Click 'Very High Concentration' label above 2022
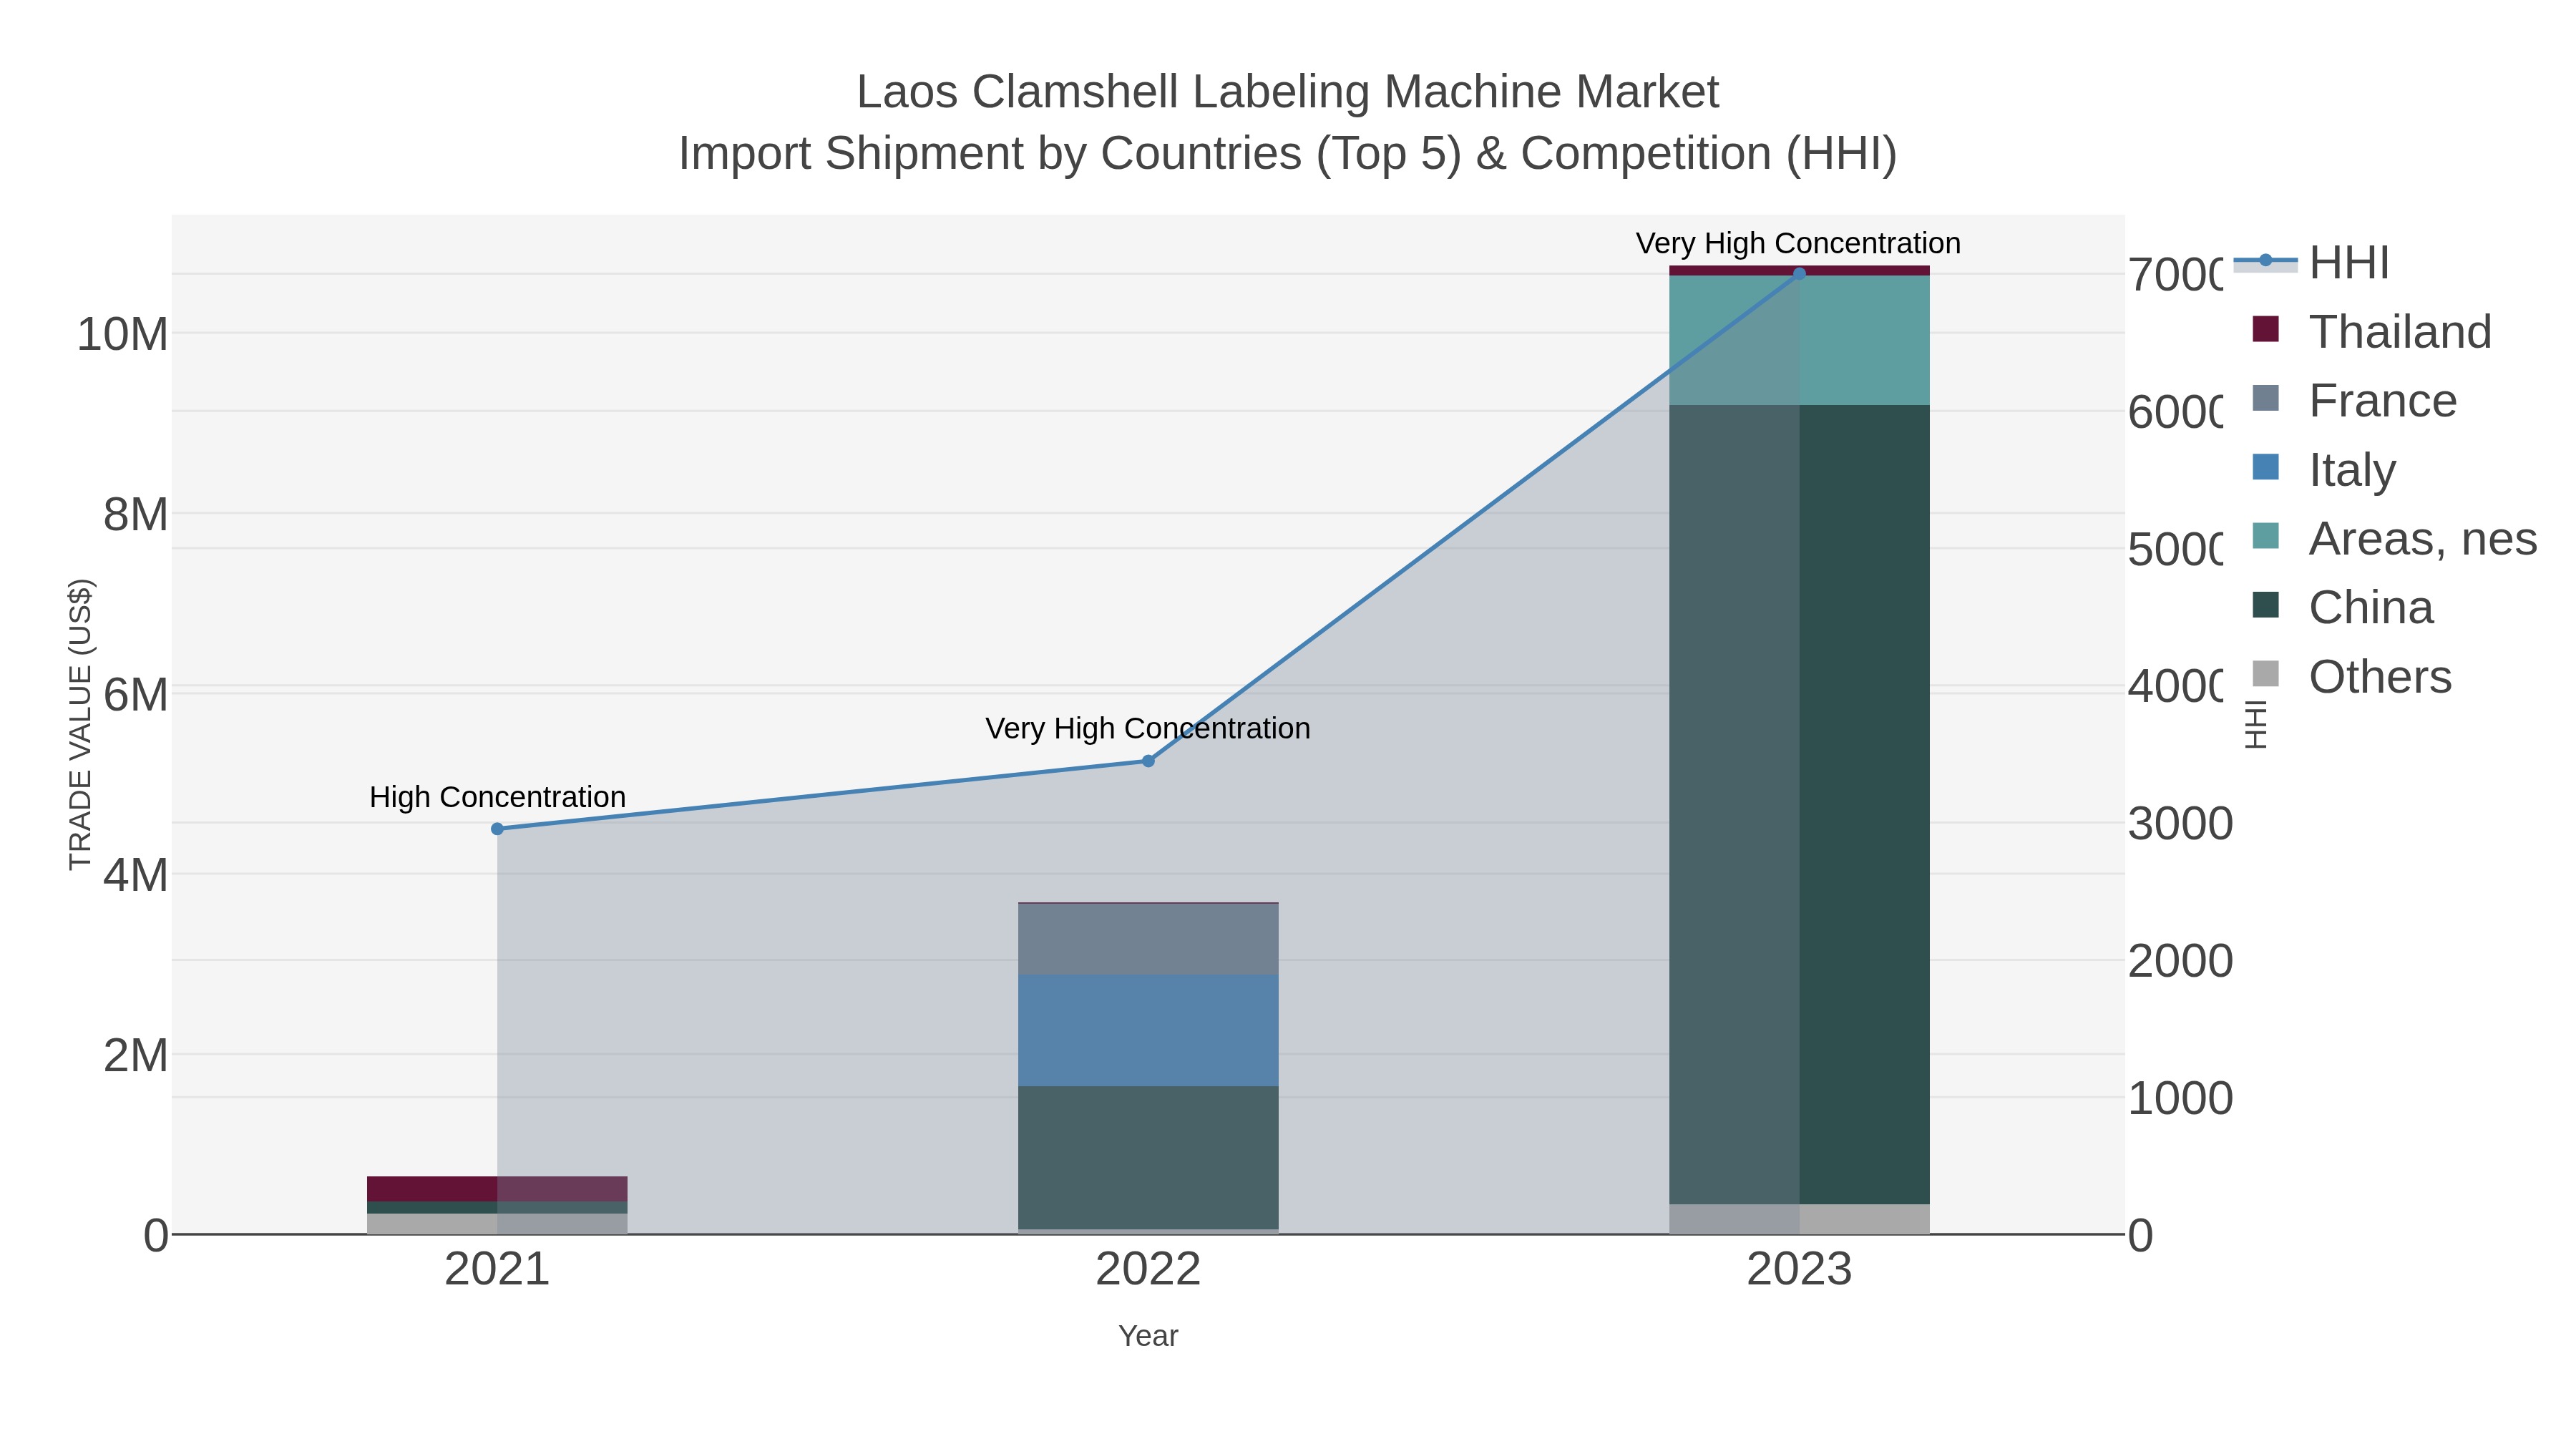 pos(1148,728)
